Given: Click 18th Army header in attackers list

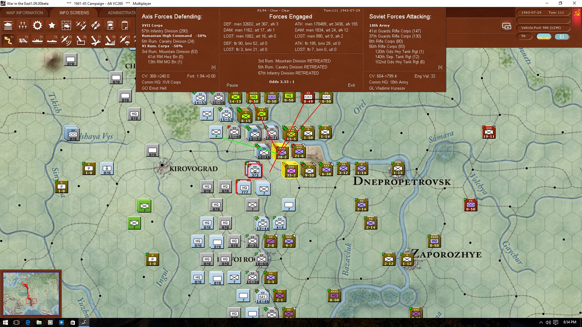Looking at the screenshot, I should point(379,25).
